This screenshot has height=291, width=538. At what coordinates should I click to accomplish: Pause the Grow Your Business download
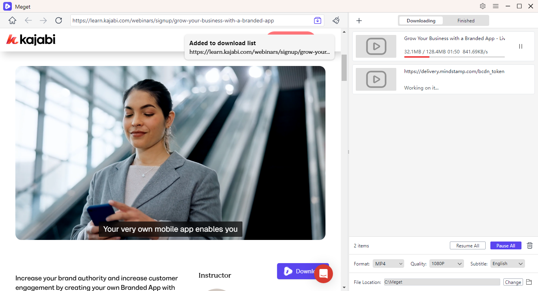[x=520, y=46]
